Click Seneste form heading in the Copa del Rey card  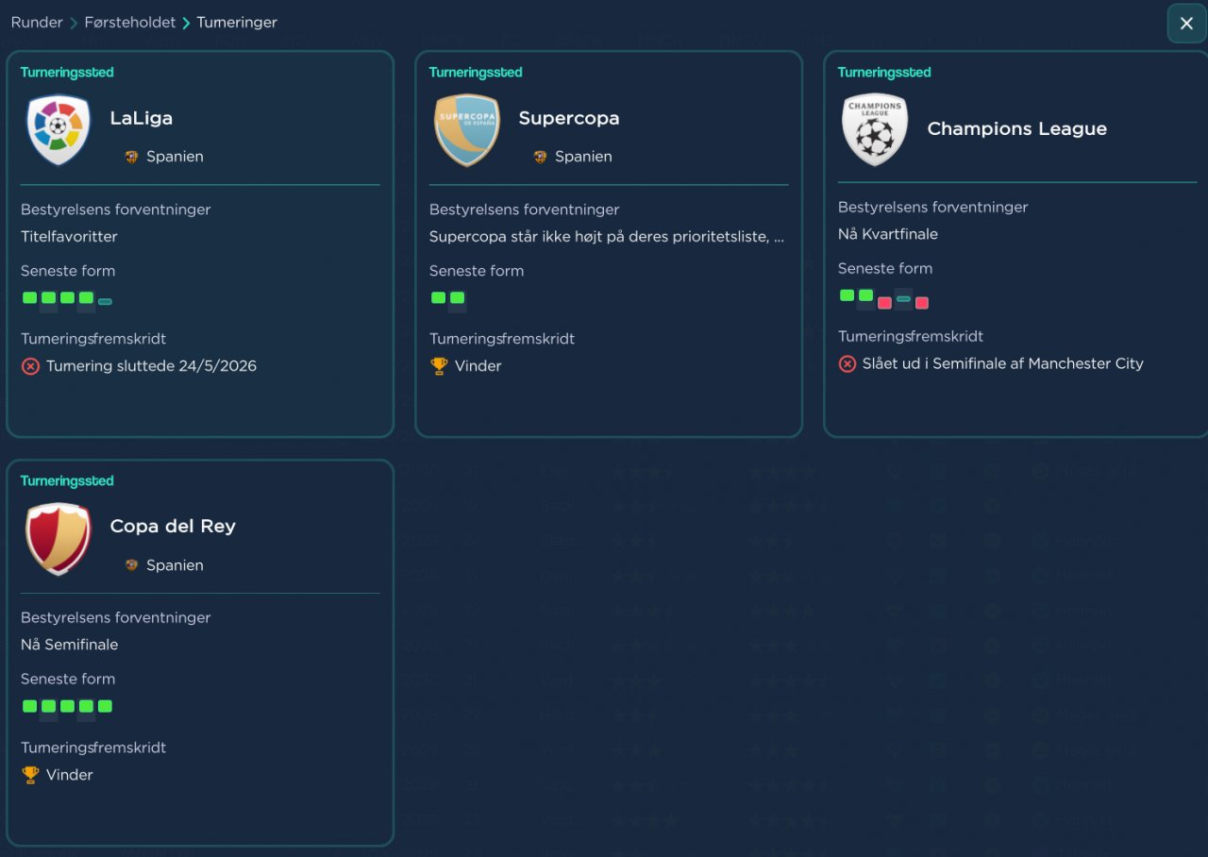(x=68, y=679)
